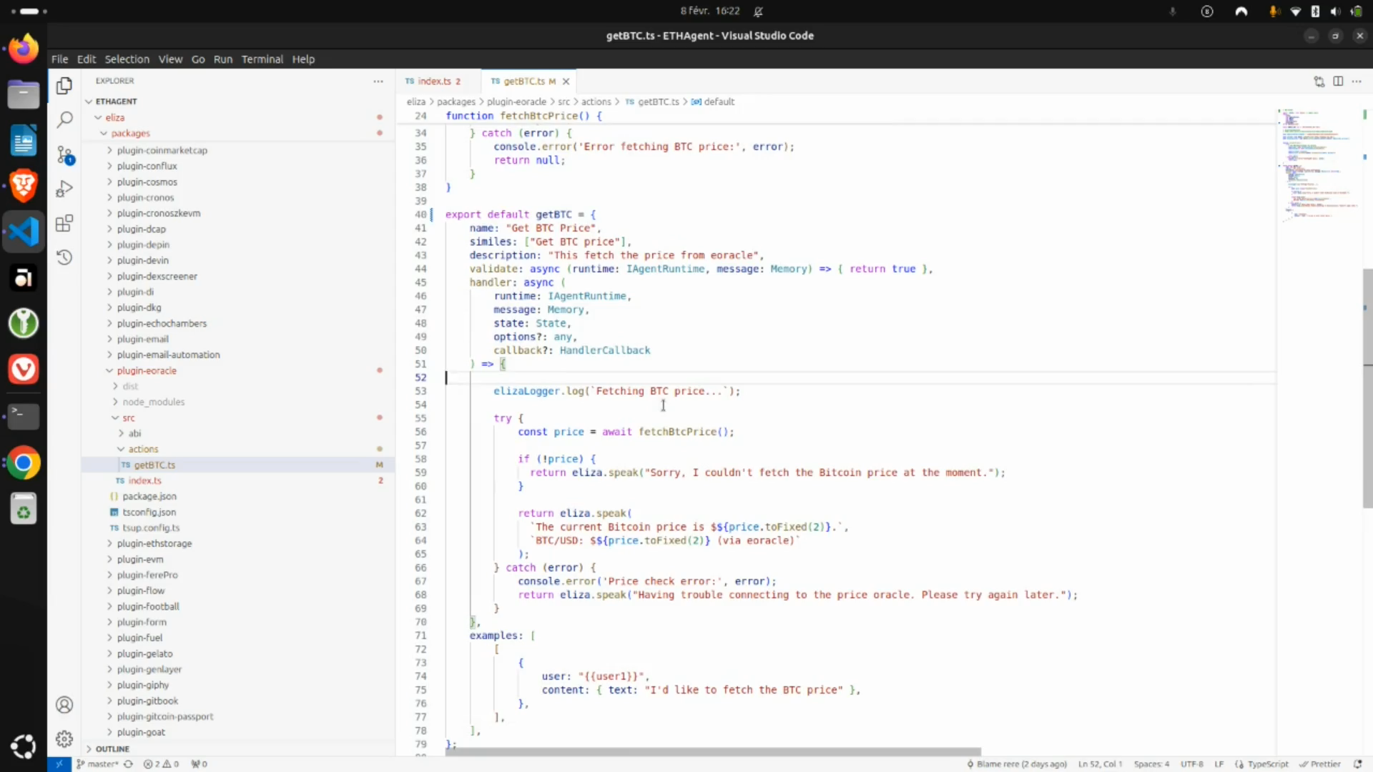Click the code minimap preview

(x=1318, y=167)
